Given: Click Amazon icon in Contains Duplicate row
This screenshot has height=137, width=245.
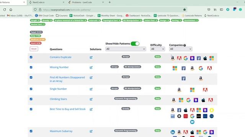Looking at the screenshot, I should [173, 58].
